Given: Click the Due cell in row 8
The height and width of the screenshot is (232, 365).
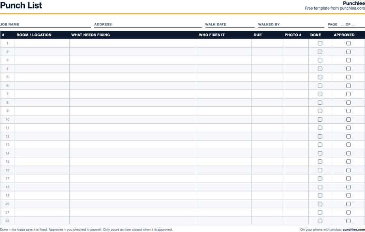Looking at the screenshot, I should (267, 103).
